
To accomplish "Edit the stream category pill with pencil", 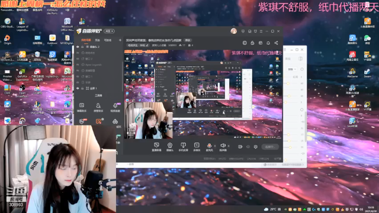I will pos(138,45).
